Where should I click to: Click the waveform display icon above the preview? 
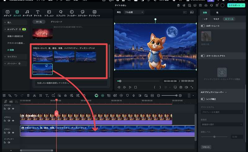pos(192,12)
